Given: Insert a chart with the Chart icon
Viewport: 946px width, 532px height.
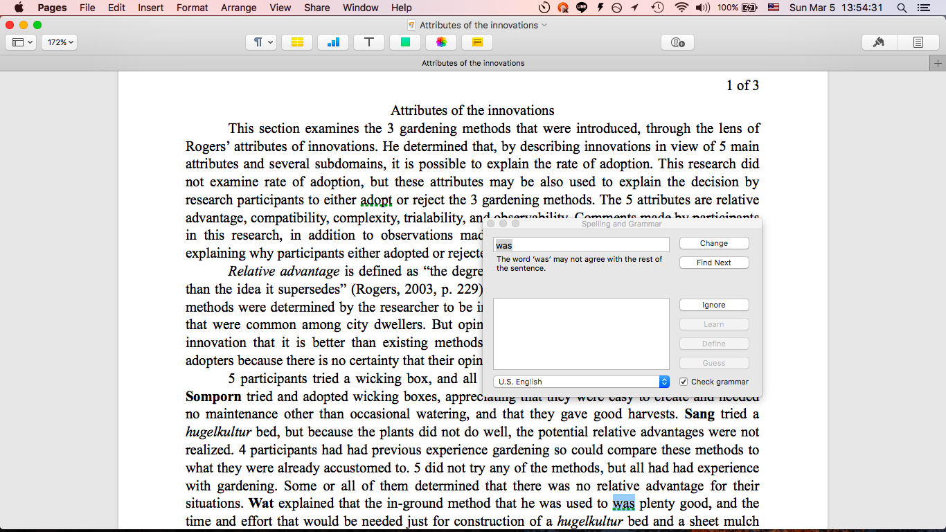Looking at the screenshot, I should (333, 42).
